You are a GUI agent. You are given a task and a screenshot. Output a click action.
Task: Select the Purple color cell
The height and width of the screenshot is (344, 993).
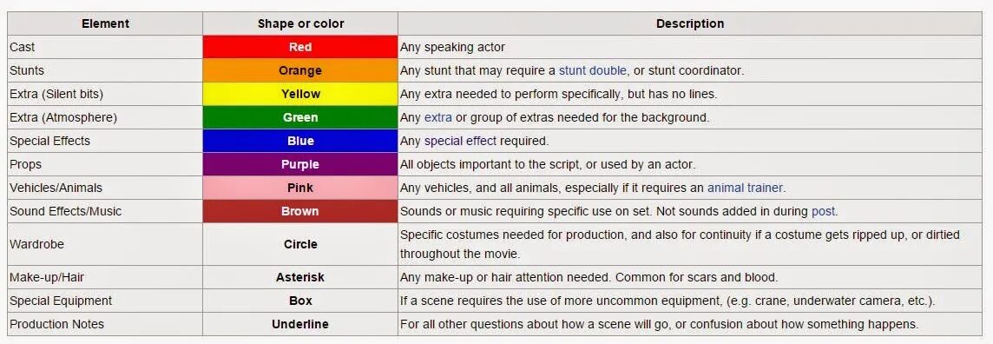pos(300,164)
